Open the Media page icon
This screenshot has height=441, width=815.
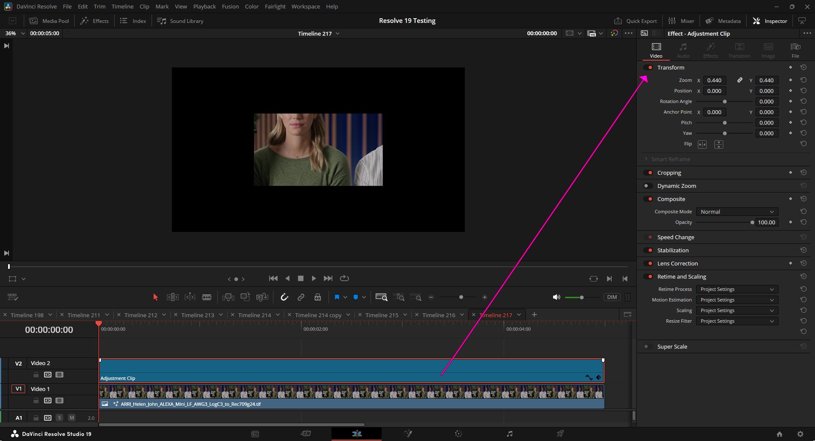255,433
